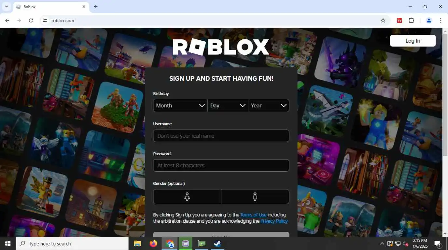Click the browser forward arrow
Image resolution: width=448 pixels, height=250 pixels.
(x=19, y=21)
